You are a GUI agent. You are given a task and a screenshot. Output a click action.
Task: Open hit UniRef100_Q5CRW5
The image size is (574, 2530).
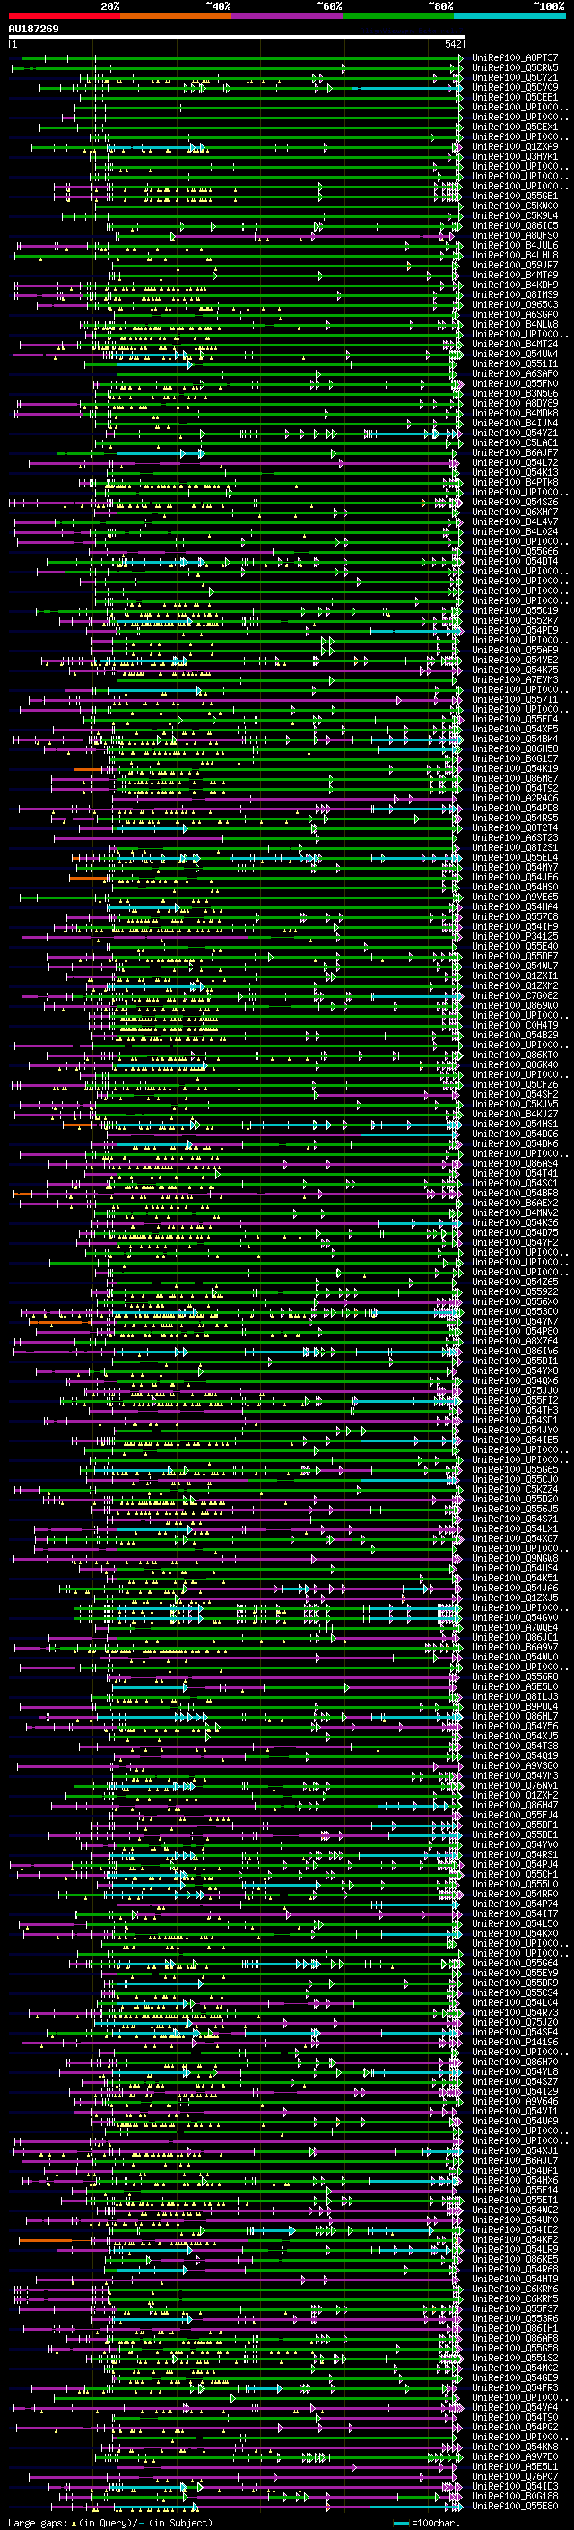click(x=515, y=68)
